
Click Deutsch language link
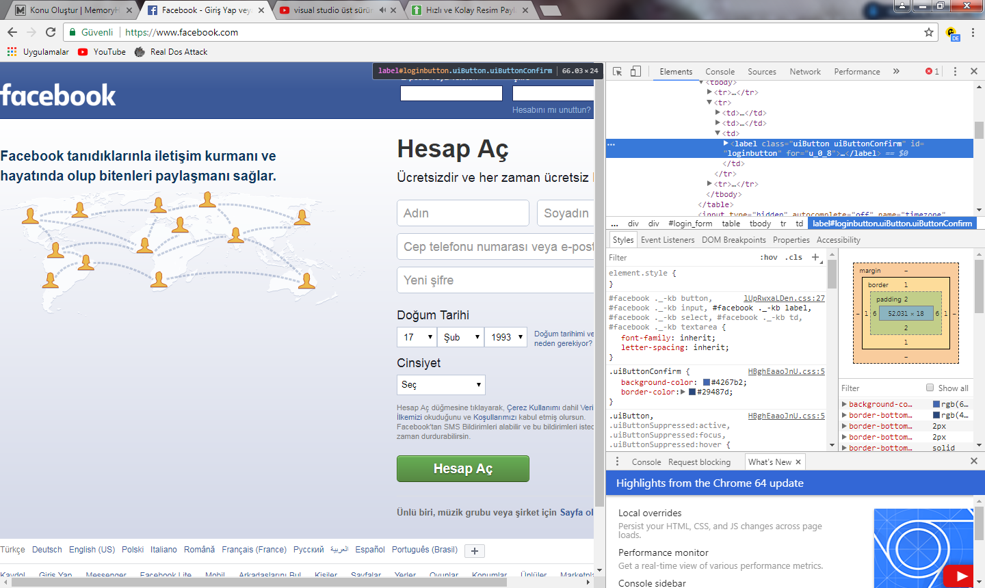point(47,550)
